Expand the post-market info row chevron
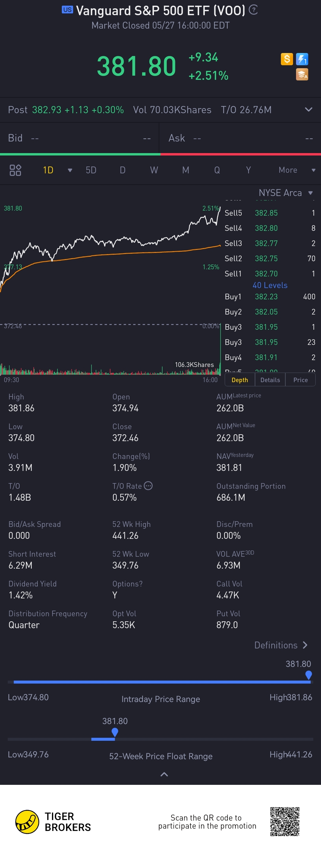Image resolution: width=321 pixels, height=859 pixels. point(308,109)
